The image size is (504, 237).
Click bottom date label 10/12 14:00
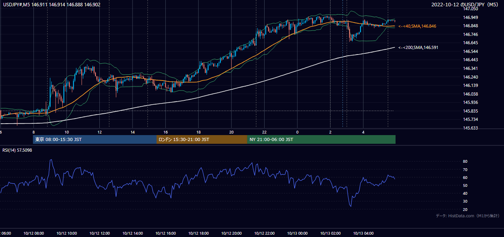133,233
